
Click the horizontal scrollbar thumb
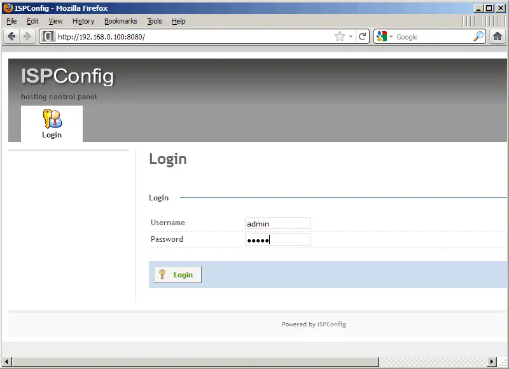point(196,361)
